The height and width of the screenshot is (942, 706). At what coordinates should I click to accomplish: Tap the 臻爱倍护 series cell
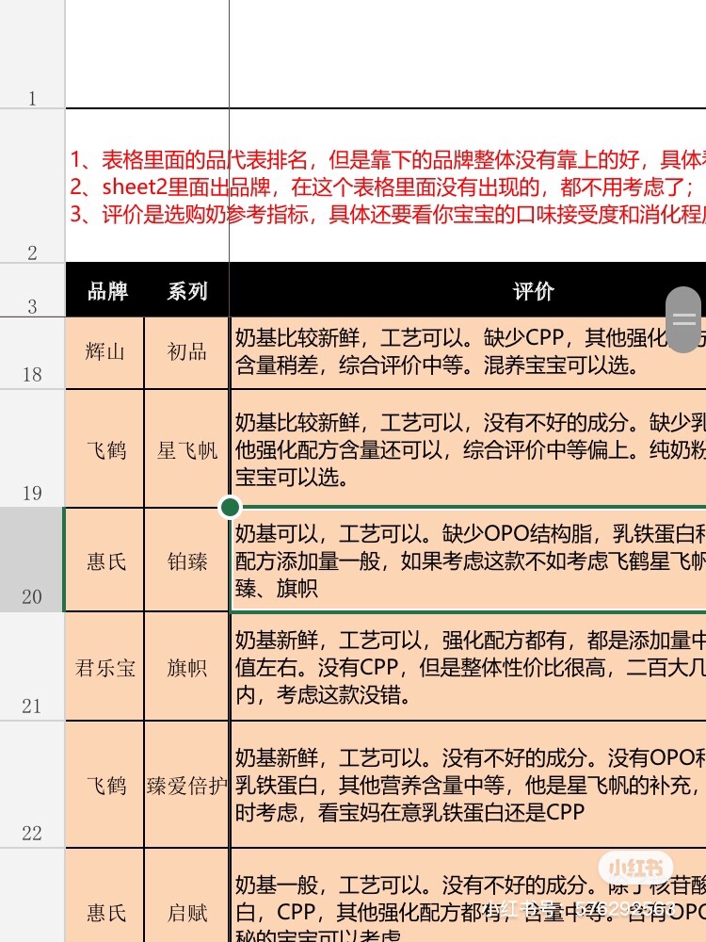pos(187,786)
